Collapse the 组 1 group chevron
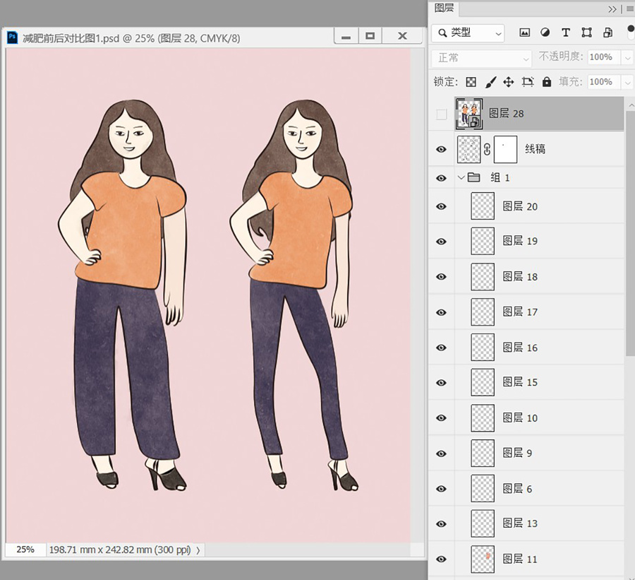This screenshot has width=635, height=580. pyautogui.click(x=461, y=177)
